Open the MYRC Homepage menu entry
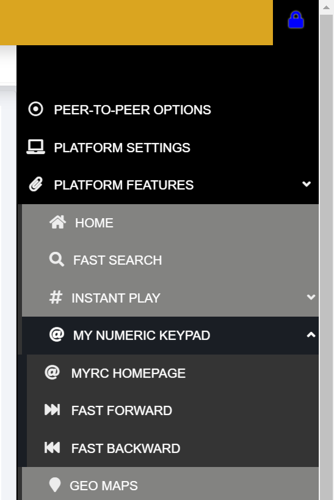This screenshot has width=334, height=500. (x=173, y=373)
